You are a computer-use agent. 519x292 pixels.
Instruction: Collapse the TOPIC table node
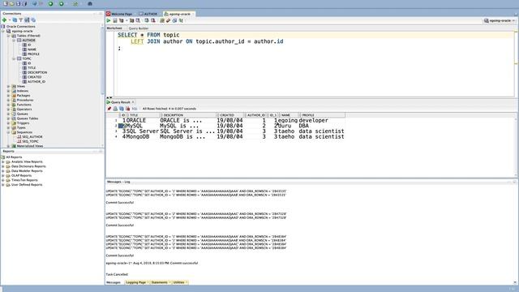click(14, 58)
